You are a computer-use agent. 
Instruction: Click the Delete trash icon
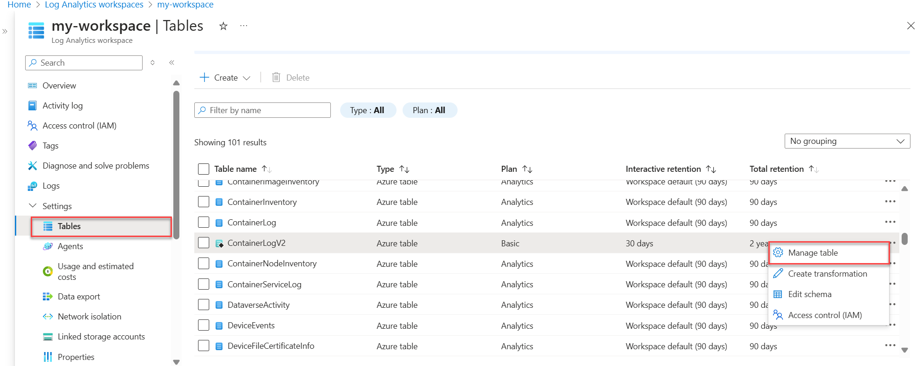pos(276,77)
